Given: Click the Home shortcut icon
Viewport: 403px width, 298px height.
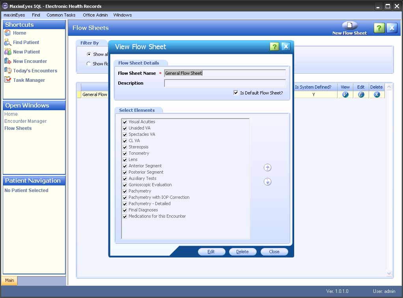Looking at the screenshot, I should [x=7, y=33].
